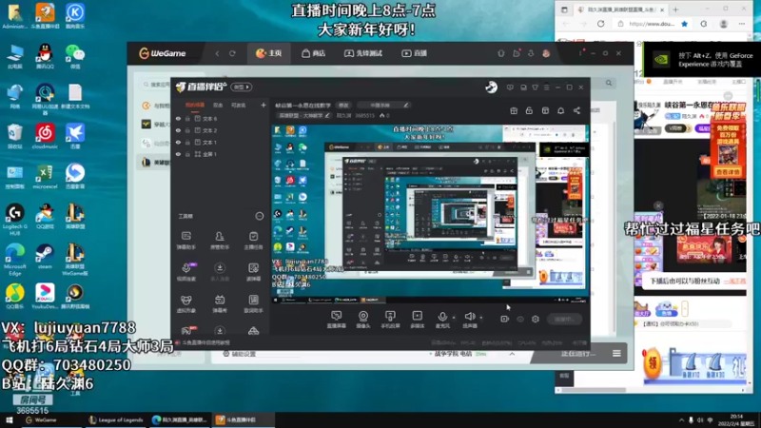Add 多媒体 media source
The height and width of the screenshot is (428, 761).
pyautogui.click(x=417, y=320)
